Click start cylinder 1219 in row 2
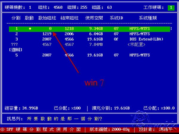 pos(47,34)
